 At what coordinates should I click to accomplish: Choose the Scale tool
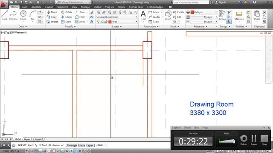[x=66, y=22]
